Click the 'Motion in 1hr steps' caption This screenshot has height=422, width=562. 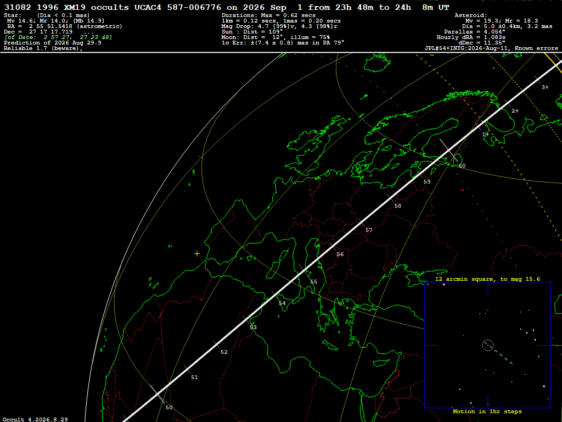pos(487,411)
